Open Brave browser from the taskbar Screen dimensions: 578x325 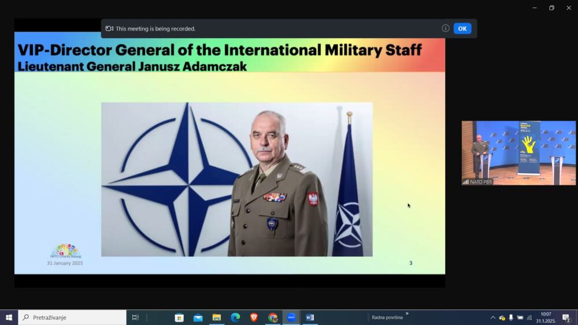254,317
